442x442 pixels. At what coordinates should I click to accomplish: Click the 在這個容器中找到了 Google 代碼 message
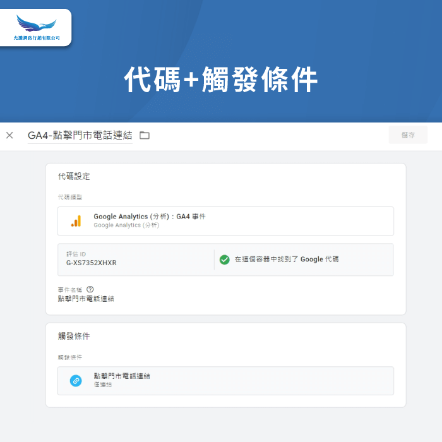pos(287,260)
